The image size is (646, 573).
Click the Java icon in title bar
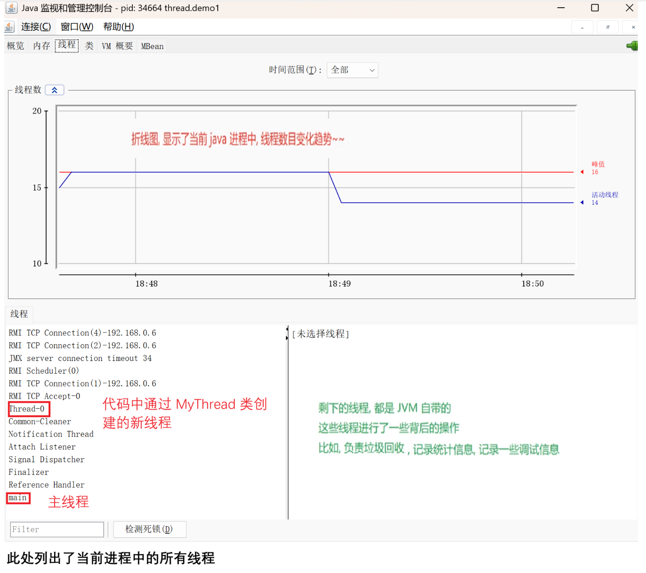point(11,8)
